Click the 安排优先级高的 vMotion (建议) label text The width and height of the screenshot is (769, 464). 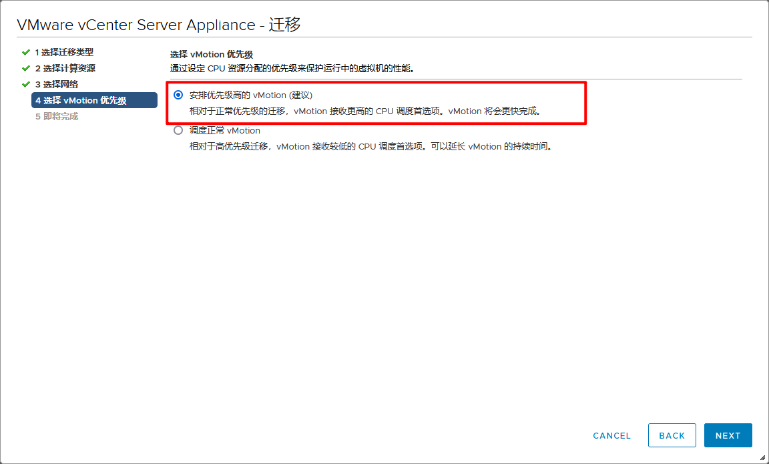click(251, 95)
